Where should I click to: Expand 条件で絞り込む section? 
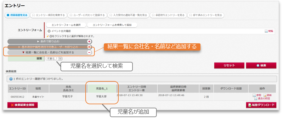pyautogui.click(x=50, y=41)
